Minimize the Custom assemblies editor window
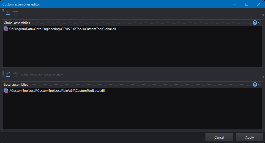This screenshot has width=265, height=143. point(234,4)
